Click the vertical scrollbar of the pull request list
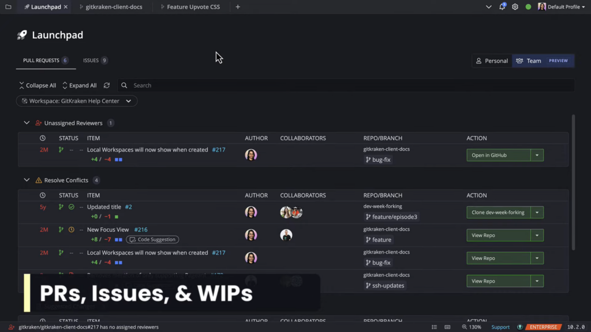The image size is (591, 332). pyautogui.click(x=573, y=183)
